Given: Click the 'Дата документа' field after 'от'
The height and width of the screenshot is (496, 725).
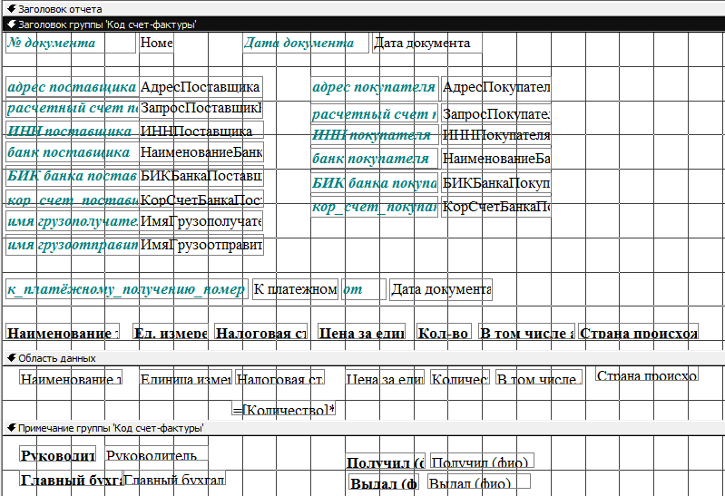Looking at the screenshot, I should pos(441,289).
